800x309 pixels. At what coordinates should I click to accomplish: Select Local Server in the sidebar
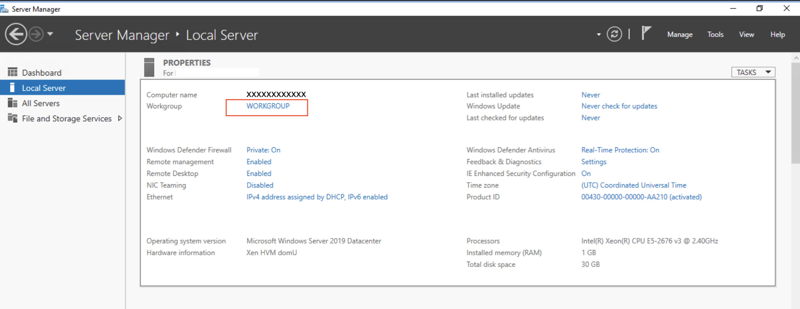click(63, 88)
